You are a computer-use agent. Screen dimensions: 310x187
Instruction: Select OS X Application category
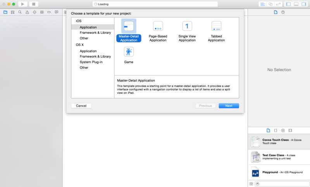(x=88, y=51)
